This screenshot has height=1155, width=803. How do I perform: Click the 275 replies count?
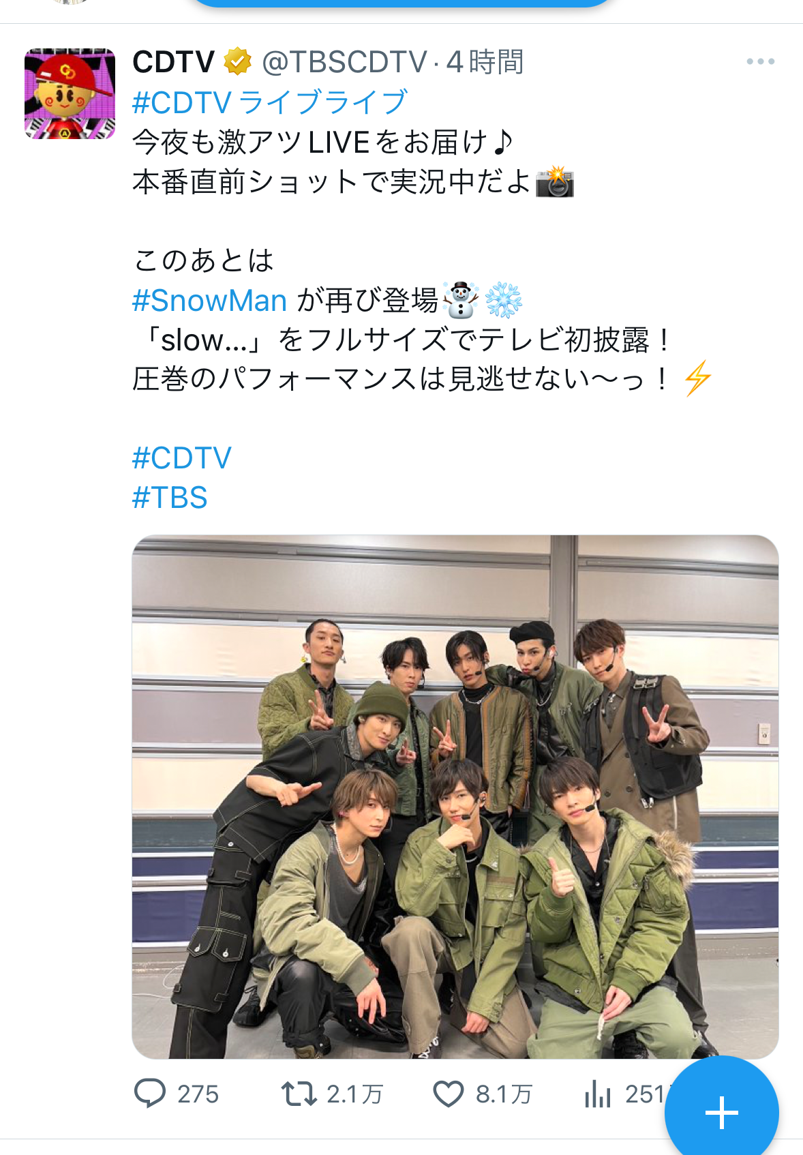[x=198, y=1094]
